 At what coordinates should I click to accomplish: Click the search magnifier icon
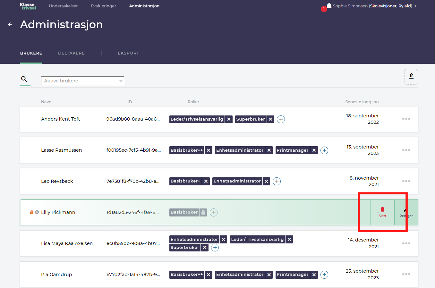point(24,79)
